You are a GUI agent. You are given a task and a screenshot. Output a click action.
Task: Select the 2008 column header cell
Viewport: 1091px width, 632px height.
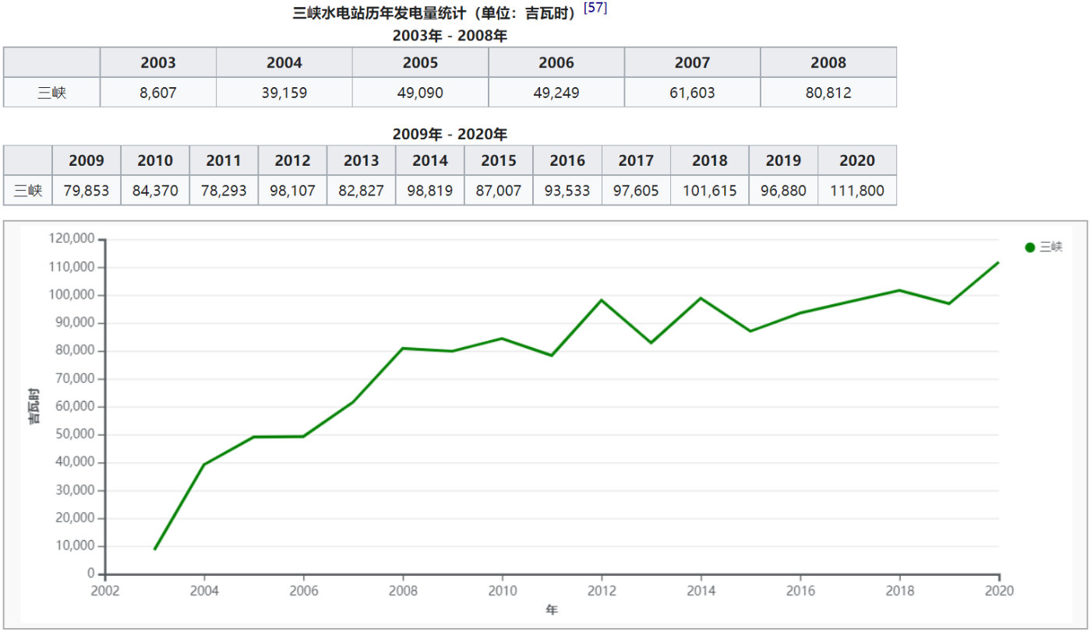[828, 62]
